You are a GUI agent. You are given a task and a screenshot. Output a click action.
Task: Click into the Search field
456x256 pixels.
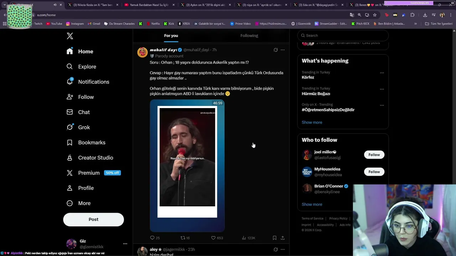pos(343,36)
